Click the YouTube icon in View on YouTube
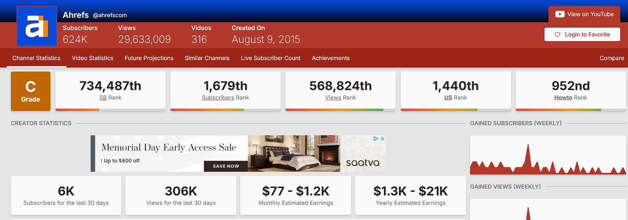This screenshot has width=628, height=220. click(x=560, y=14)
